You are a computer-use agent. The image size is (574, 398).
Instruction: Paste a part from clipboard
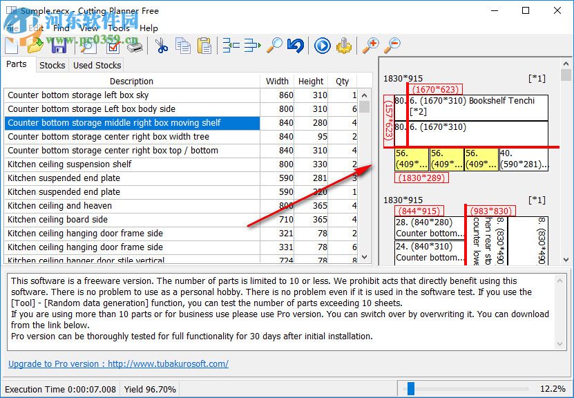[x=203, y=46]
